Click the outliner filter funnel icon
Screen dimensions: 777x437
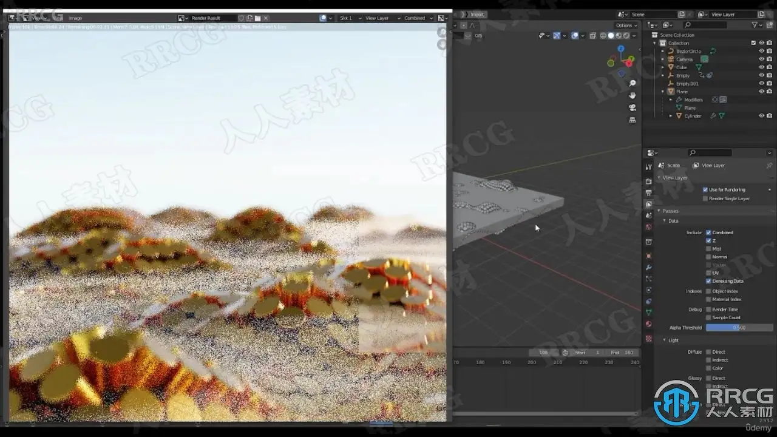pos(755,25)
